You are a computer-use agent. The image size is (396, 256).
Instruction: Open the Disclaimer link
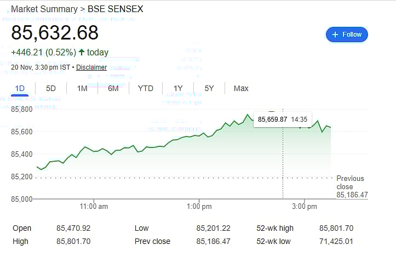point(91,67)
